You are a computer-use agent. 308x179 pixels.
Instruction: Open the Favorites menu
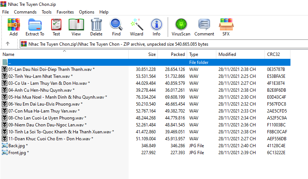65,12
